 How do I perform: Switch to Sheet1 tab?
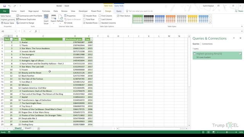coord(28,128)
